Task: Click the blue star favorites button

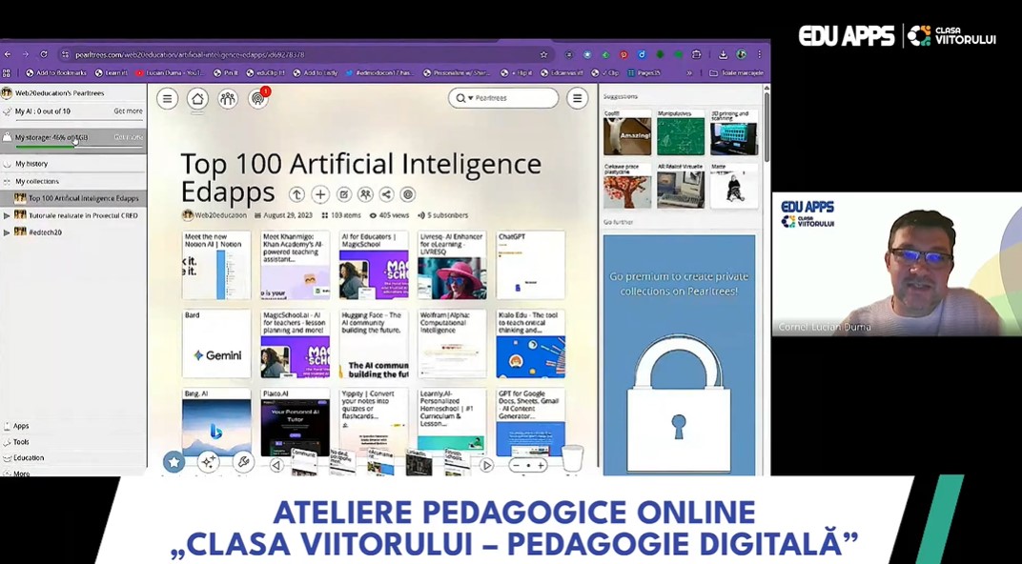Action: pos(174,462)
